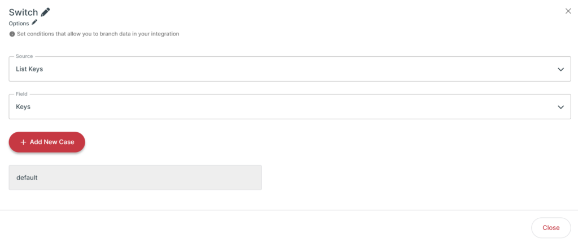Click the Field label above Keys

[x=21, y=94]
